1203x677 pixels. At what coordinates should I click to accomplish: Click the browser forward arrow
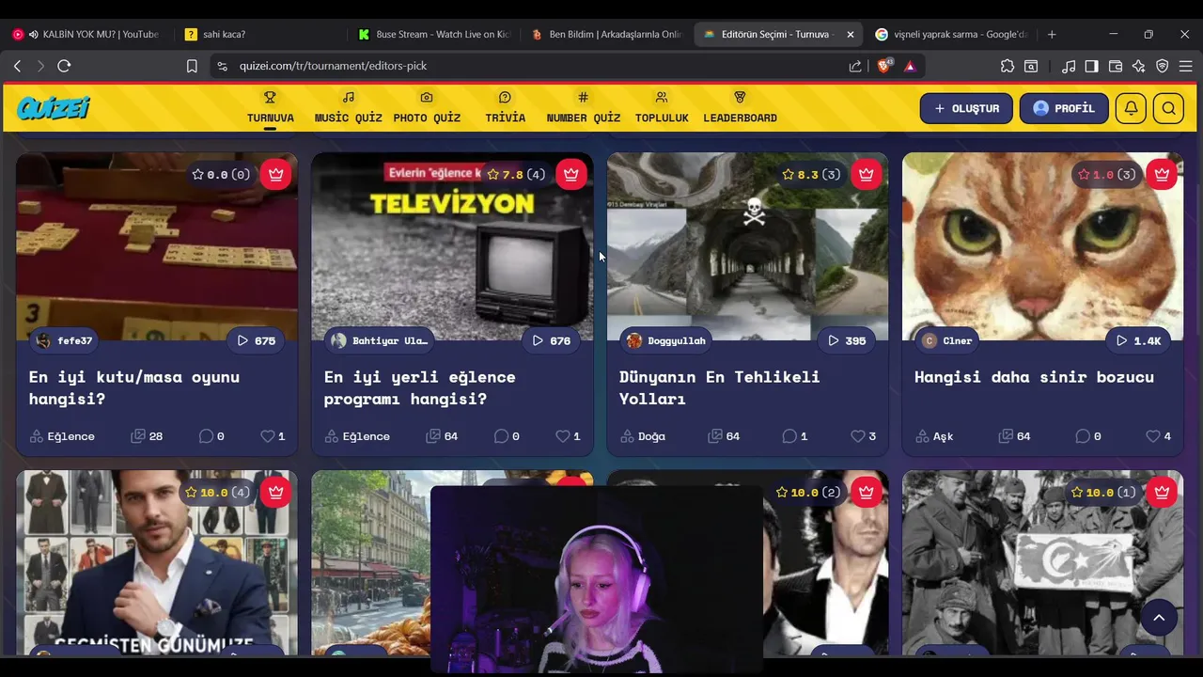[39, 66]
